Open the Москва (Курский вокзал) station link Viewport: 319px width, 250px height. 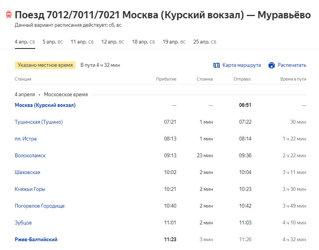45,105
